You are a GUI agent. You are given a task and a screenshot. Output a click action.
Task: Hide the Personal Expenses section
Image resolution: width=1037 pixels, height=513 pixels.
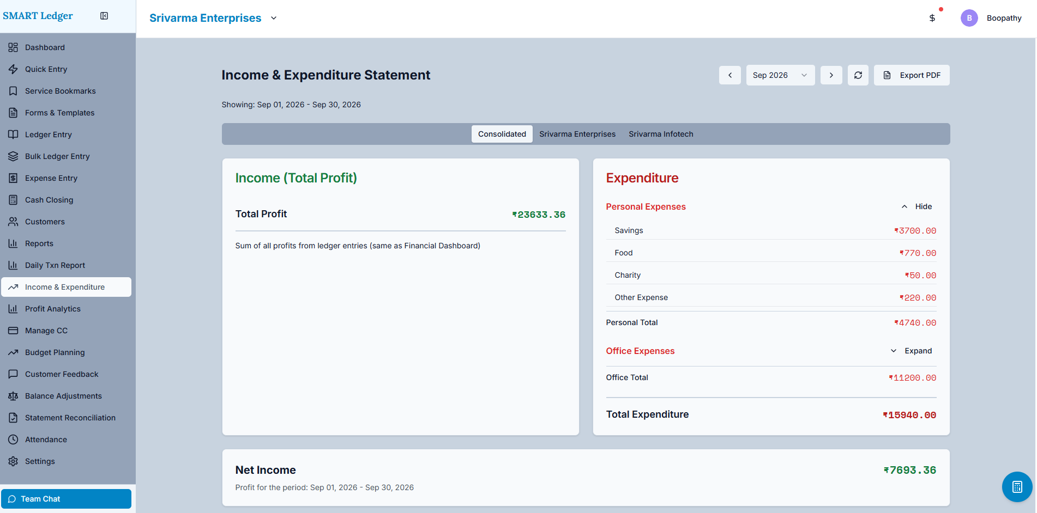coord(917,206)
